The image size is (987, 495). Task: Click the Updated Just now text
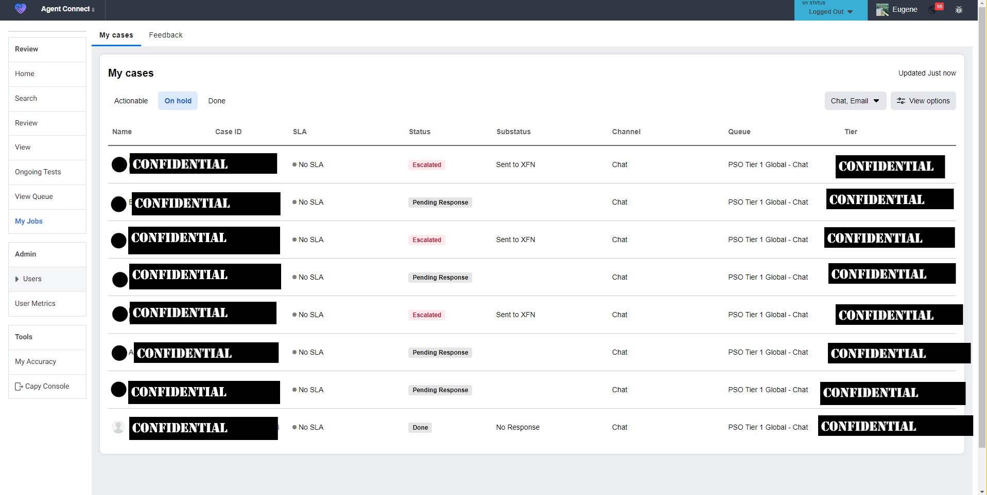927,73
